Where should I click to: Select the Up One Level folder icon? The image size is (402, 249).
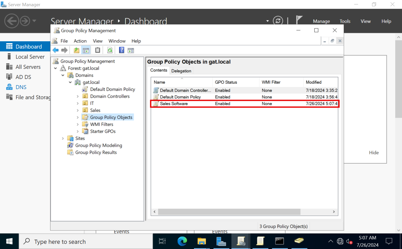(76, 50)
